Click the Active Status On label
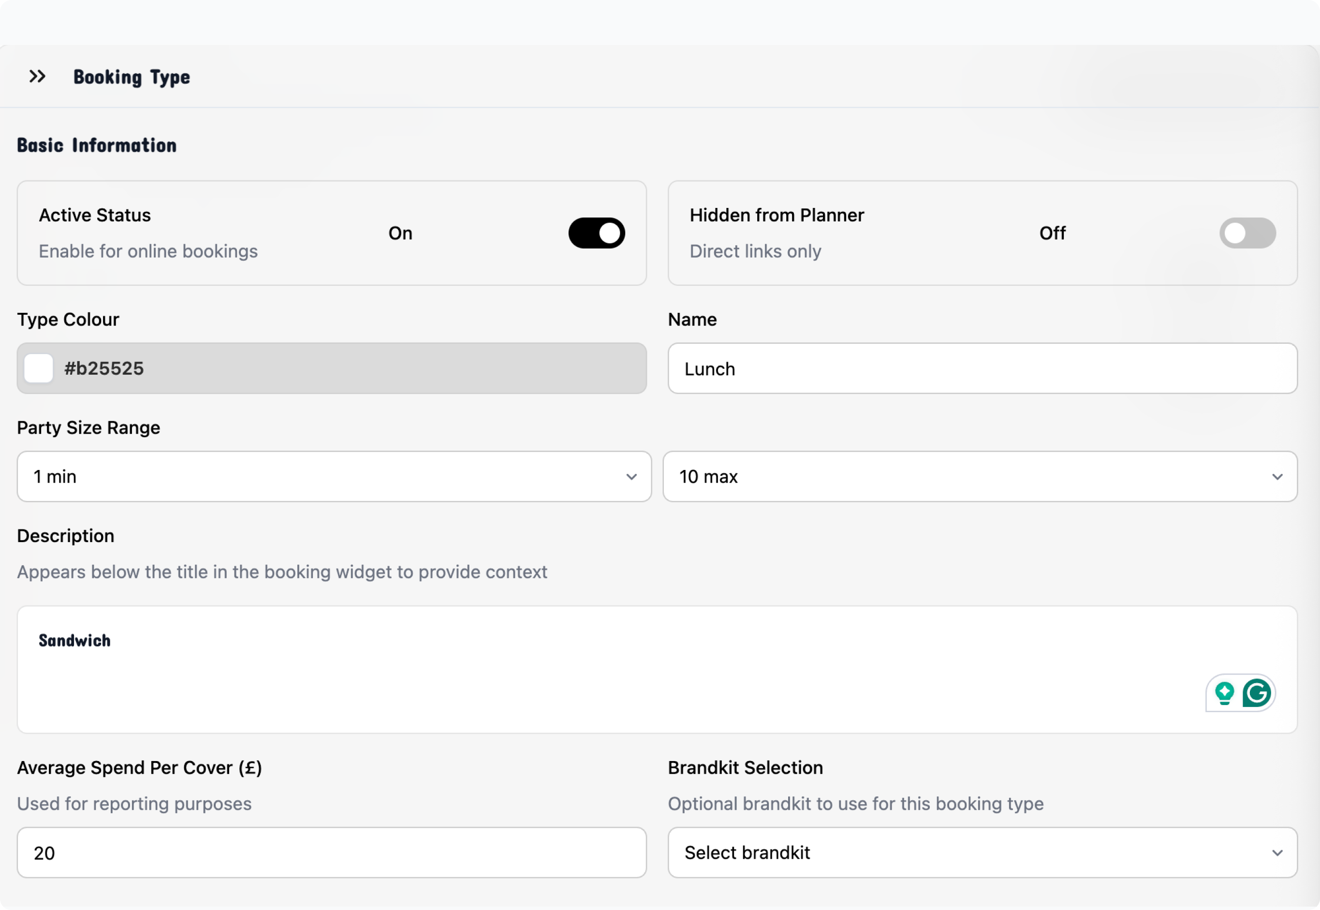Screen dimensions: 1320x910 (400, 233)
